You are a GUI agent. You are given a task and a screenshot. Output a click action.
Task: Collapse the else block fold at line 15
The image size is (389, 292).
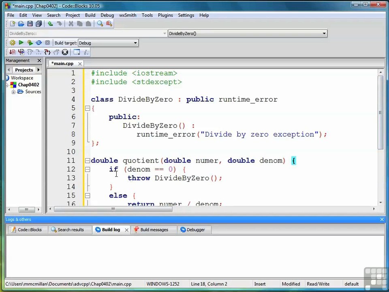tap(88, 195)
